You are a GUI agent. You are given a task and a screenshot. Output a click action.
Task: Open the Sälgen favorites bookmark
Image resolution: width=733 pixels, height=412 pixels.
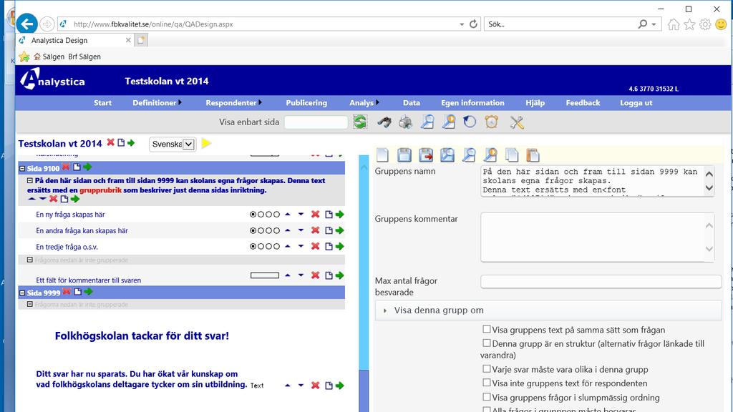click(x=49, y=57)
